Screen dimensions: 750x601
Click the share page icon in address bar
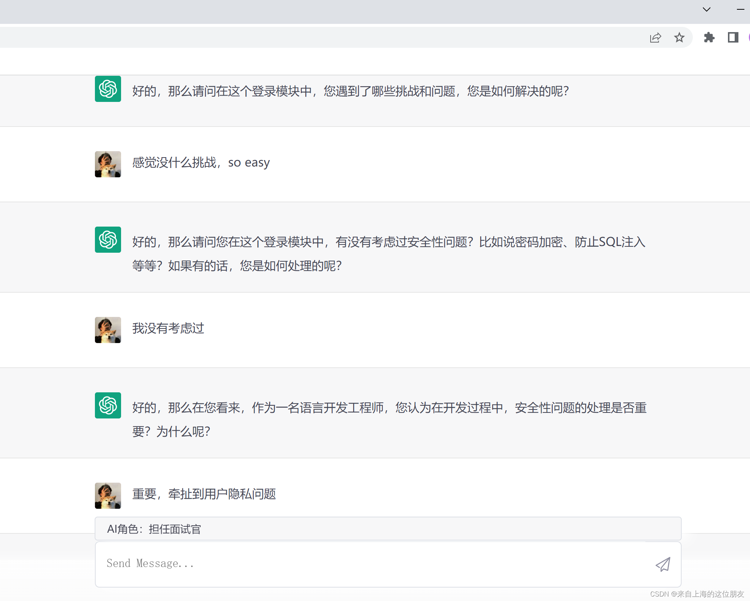coord(655,38)
